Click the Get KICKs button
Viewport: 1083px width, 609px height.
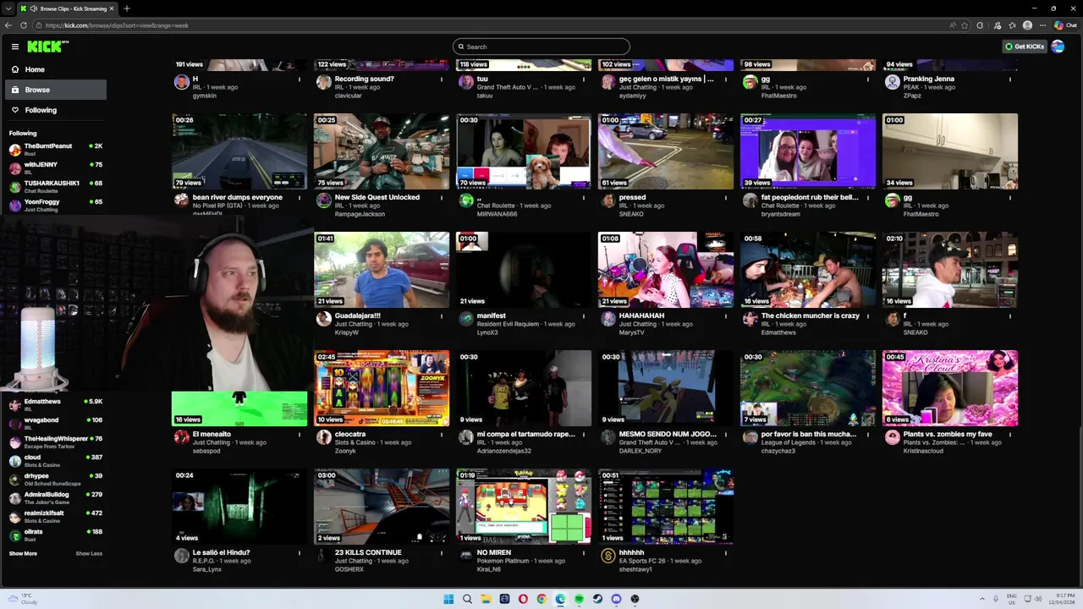point(1025,47)
